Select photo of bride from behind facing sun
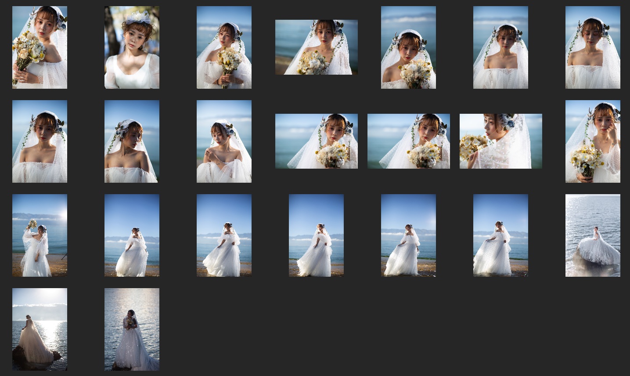 (40, 329)
